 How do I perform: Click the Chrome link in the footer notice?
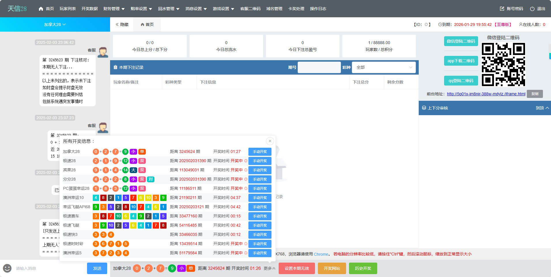(321, 254)
